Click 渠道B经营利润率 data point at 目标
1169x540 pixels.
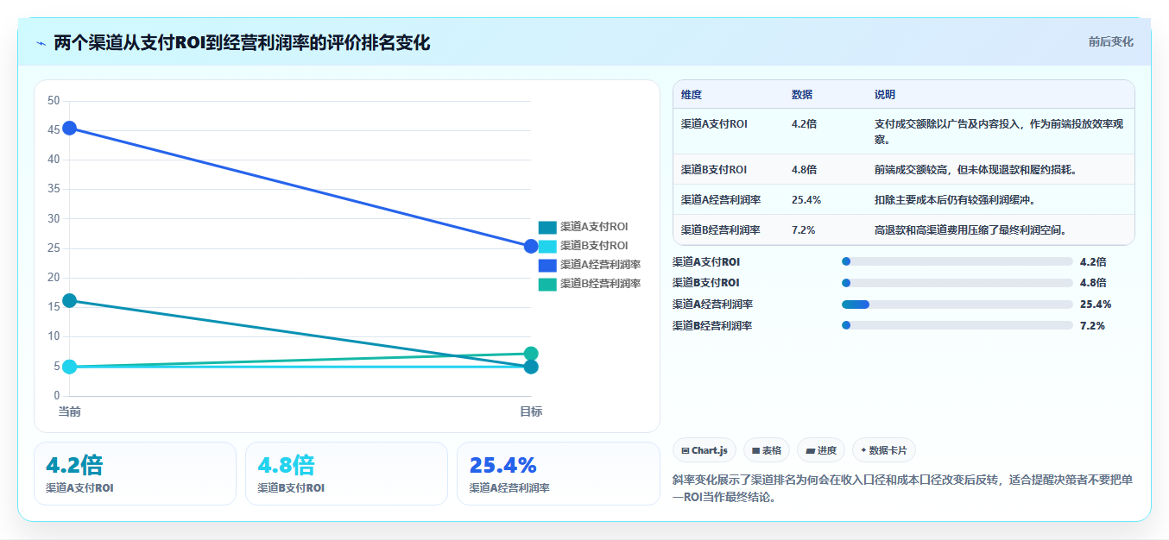(531, 354)
